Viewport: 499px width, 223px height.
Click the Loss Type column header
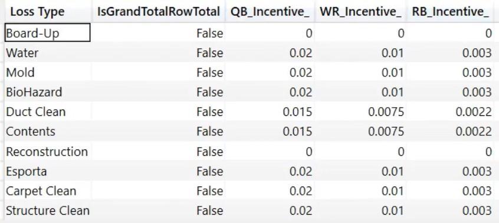click(37, 12)
